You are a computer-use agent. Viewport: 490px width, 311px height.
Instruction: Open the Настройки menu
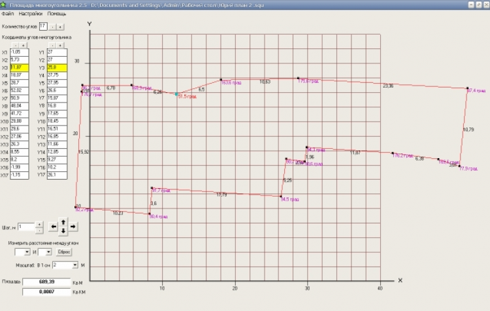[x=31, y=14]
